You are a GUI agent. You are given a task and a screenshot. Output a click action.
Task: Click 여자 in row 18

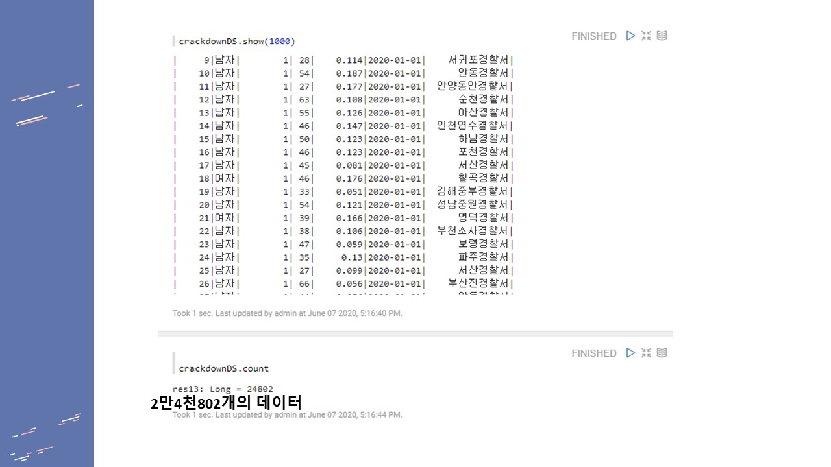pyautogui.click(x=225, y=178)
